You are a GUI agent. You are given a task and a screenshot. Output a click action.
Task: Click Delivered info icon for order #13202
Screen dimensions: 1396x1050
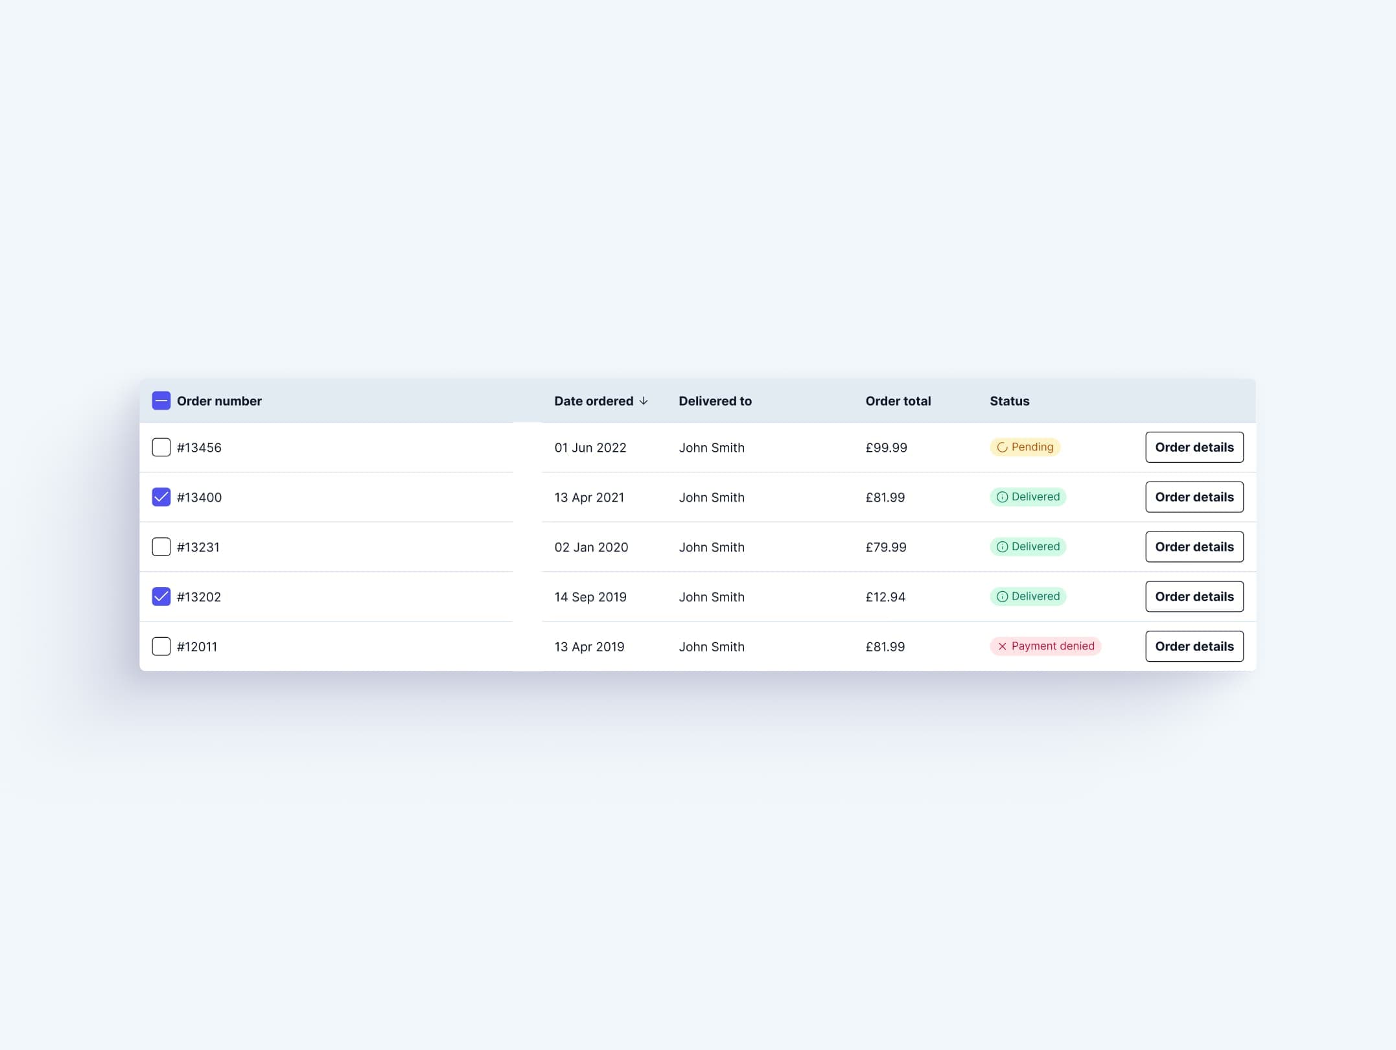click(1002, 596)
